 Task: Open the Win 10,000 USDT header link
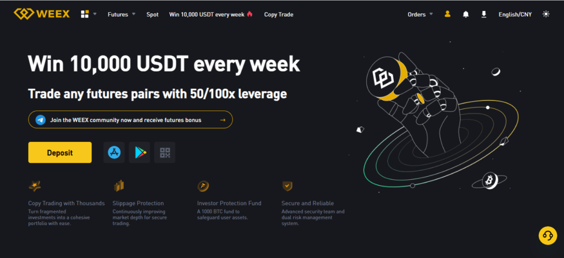[210, 14]
